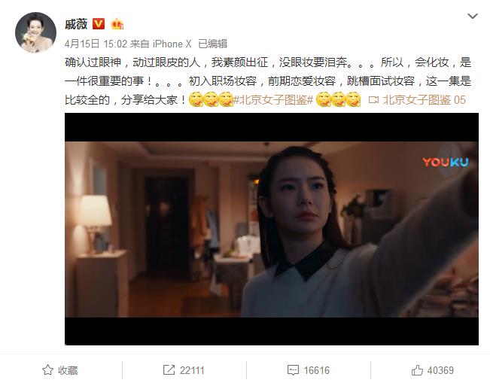
Task: Click the comment bubble icon
Action: (293, 370)
